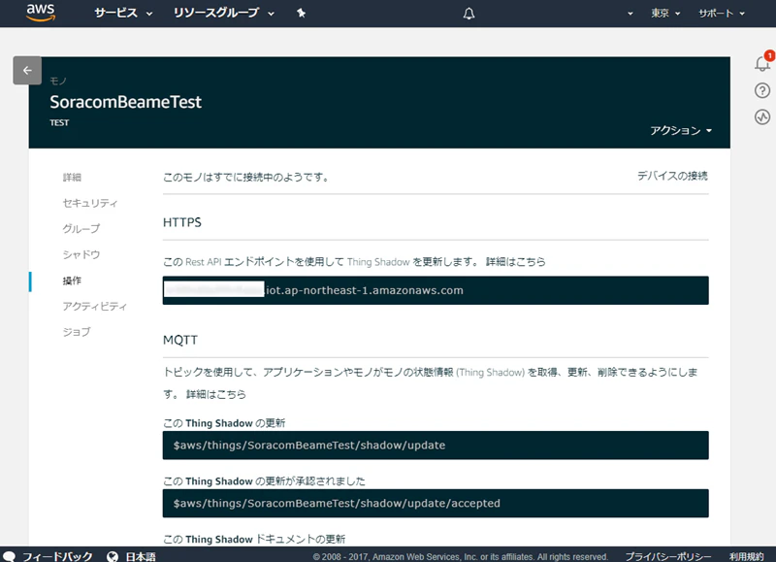Screen dimensions: 776x562
Task: Click the SoracomBeameTest thing title
Action: [x=126, y=102]
